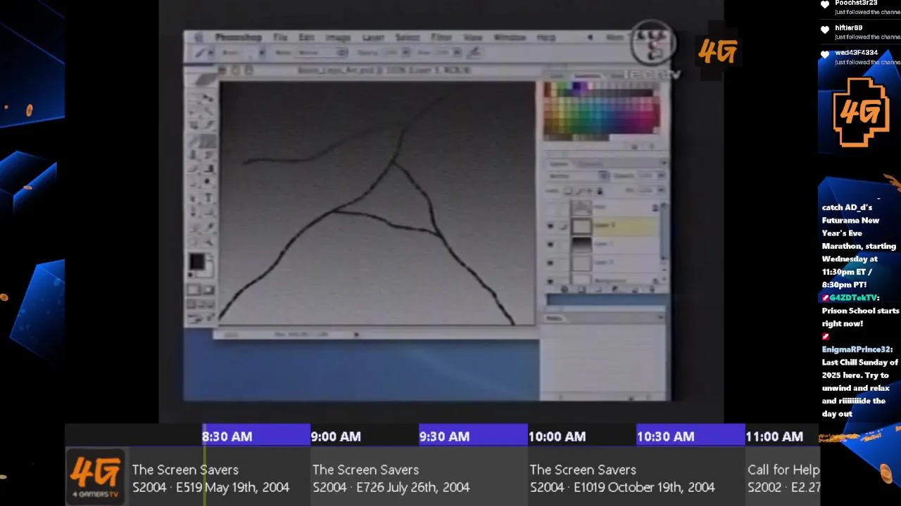Switch to the Layers tab

pos(559,164)
